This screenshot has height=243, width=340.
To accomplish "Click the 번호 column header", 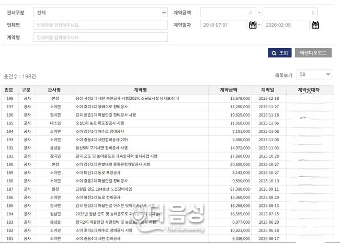I will pyautogui.click(x=9, y=90).
